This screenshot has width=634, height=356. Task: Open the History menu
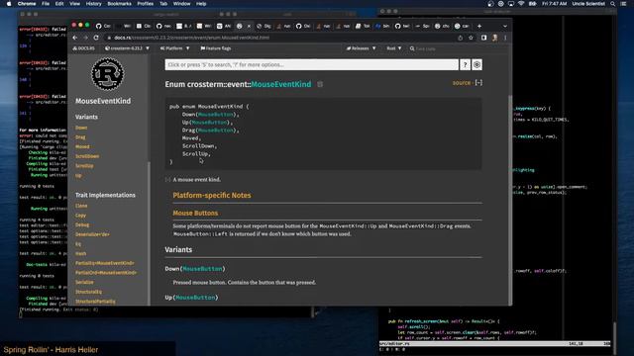[x=94, y=4]
